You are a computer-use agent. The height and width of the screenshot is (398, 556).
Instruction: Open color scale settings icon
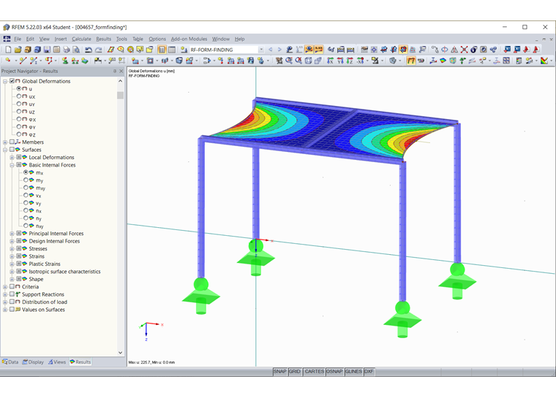click(544, 61)
